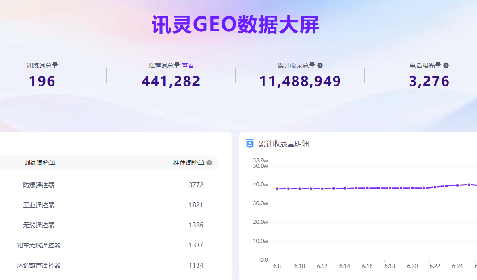The height and width of the screenshot is (280, 477).
Task: Click the 6.20 x-axis label
Action: click(x=412, y=266)
